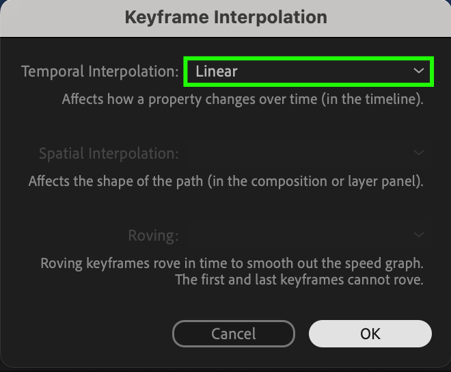Click the "(in the timeline)" parenthetical text
This screenshot has width=451, height=372.
(377, 99)
